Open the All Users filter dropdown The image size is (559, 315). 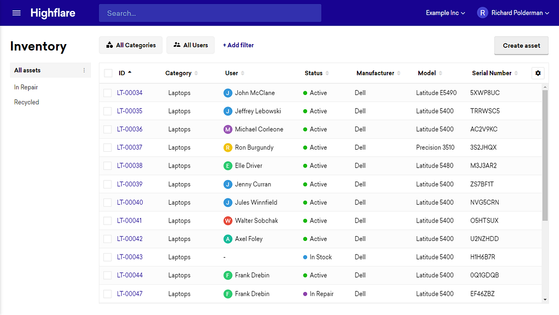191,45
